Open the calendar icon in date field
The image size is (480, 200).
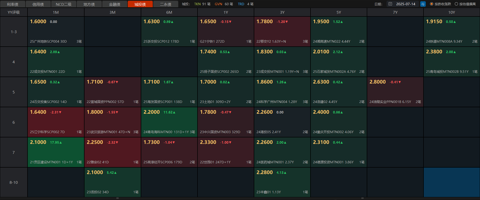pyautogui.click(x=390, y=4)
